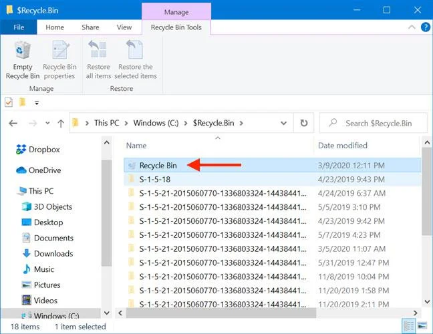Select folder modified 11/8/2019 10:04 PM
433x334 pixels.
pyautogui.click(x=272, y=277)
